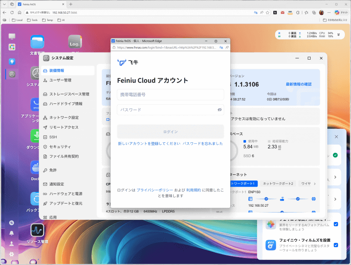Open the 文書管理 file manager desktop icon

[37, 42]
